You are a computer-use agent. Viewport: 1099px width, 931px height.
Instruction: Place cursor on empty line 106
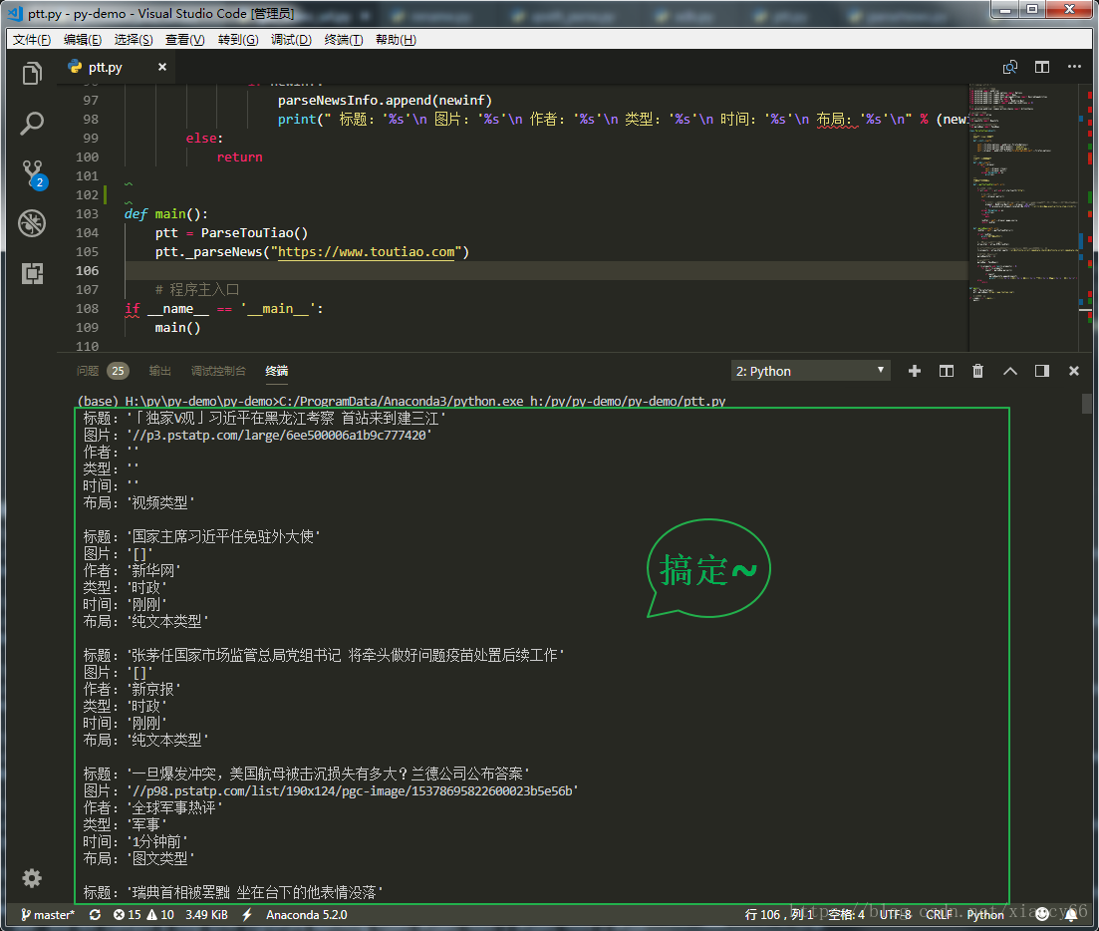546,270
